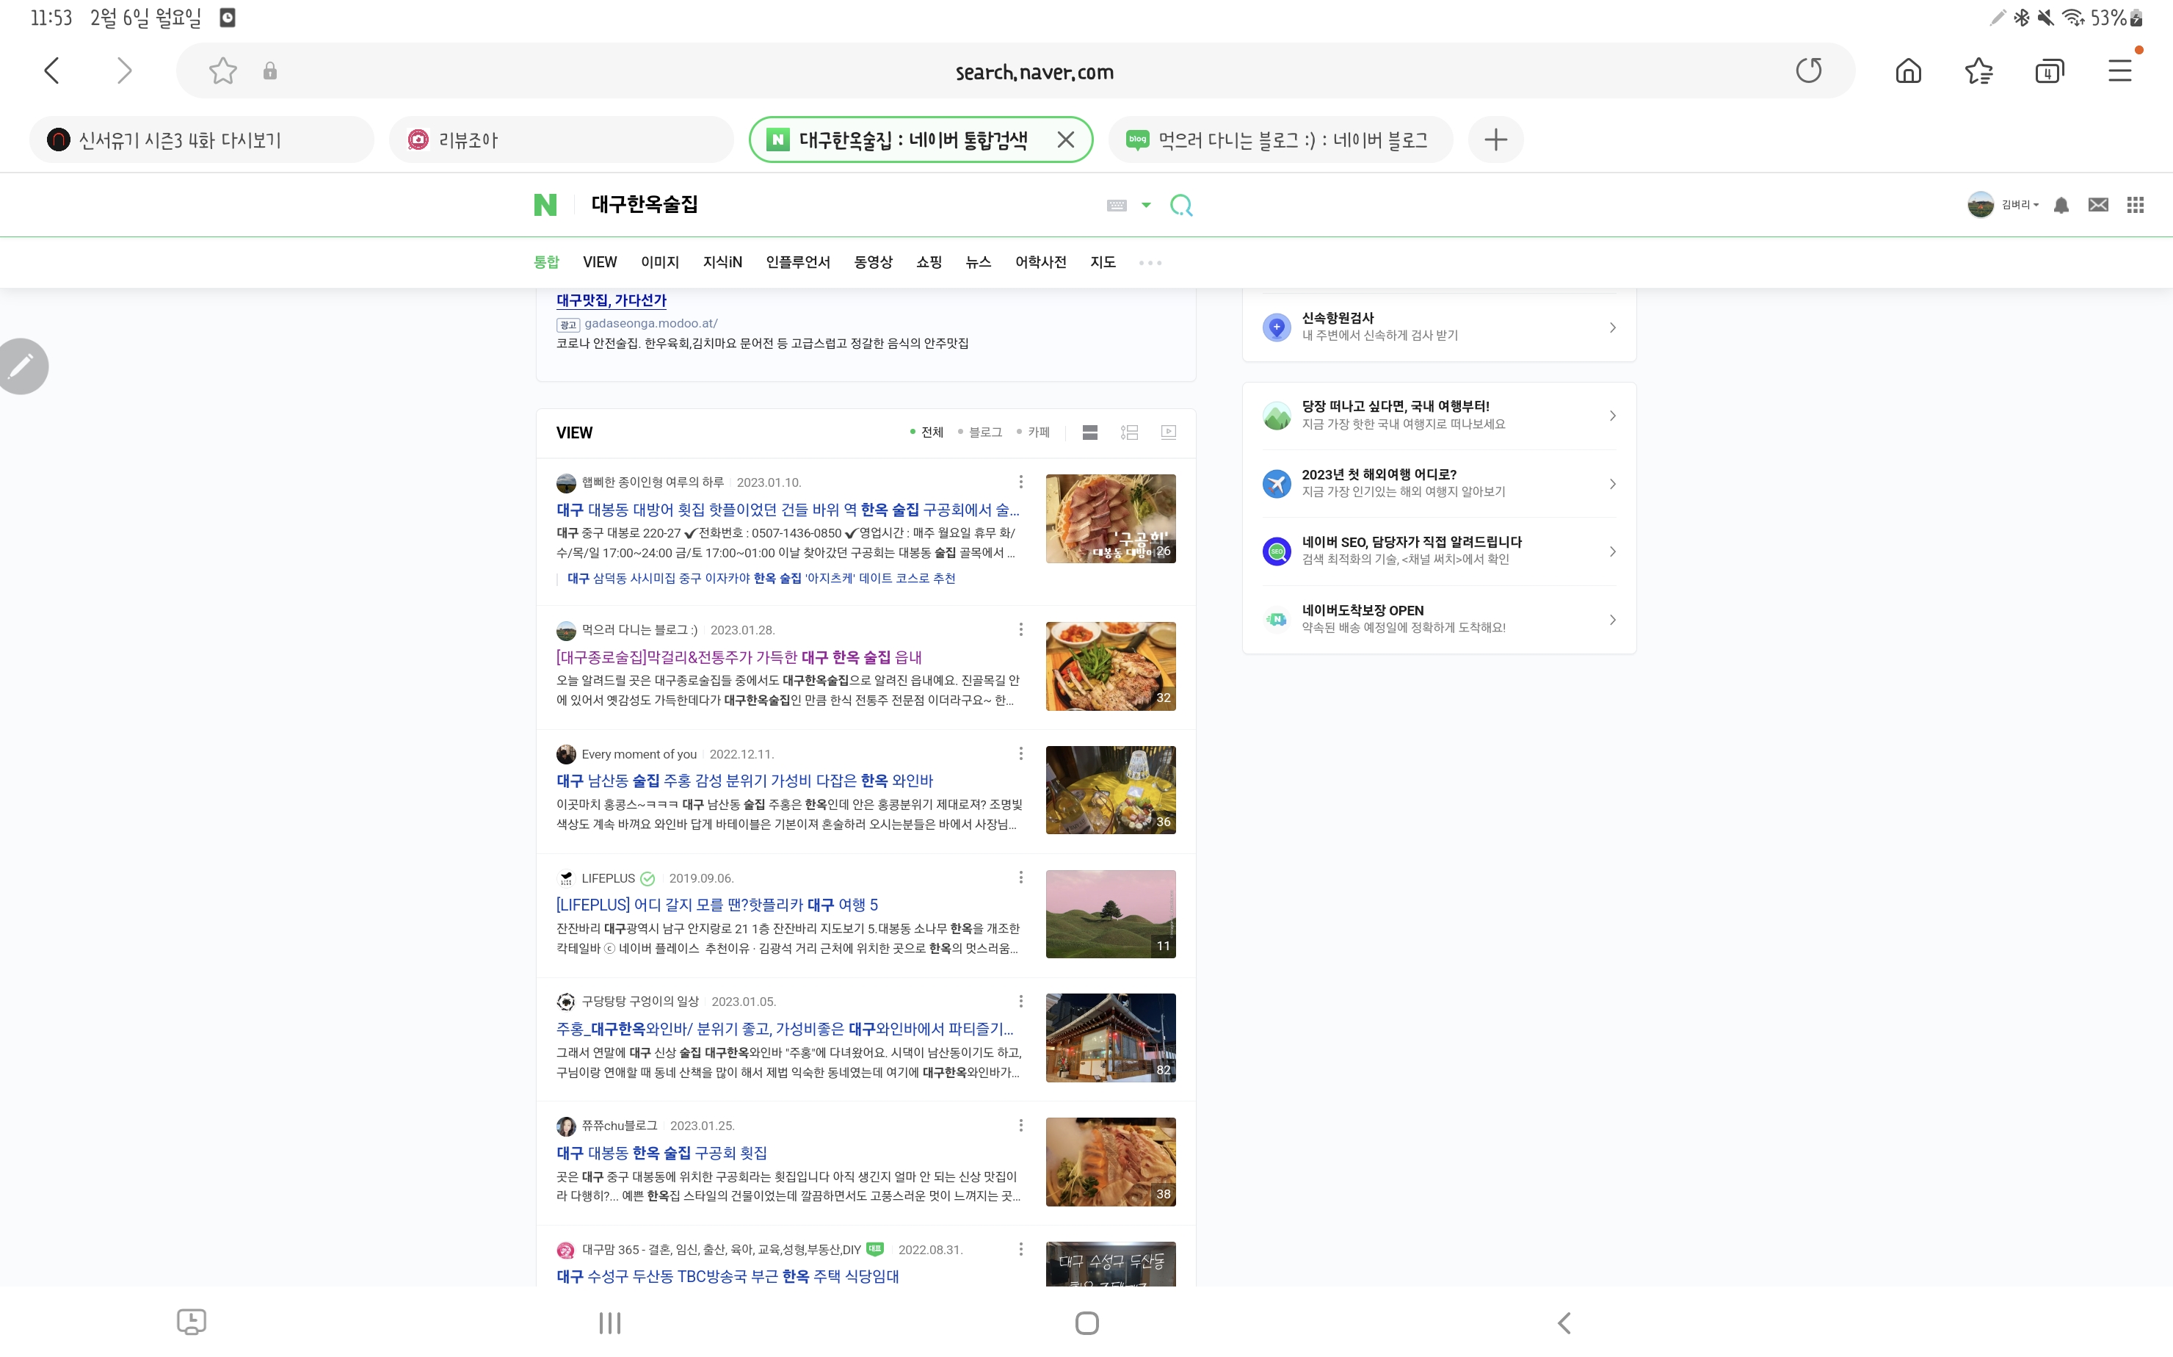The image size is (2173, 1357).
Task: Open 대구 대봉동 한옥 술집 구공회 횟집
Action: tap(661, 1152)
